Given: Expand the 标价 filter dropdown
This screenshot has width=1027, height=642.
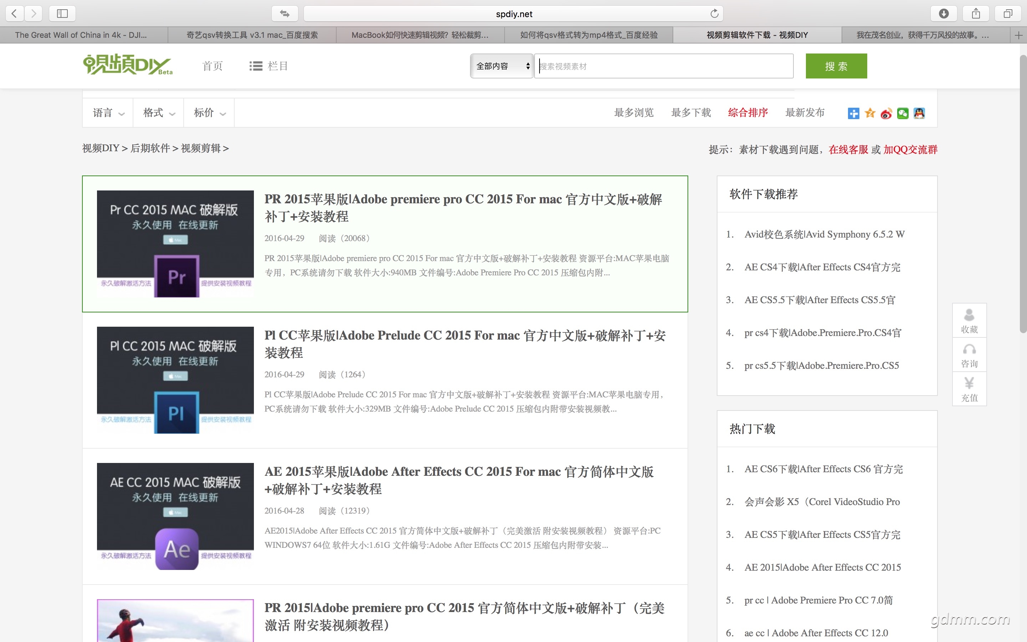Looking at the screenshot, I should 209,113.
